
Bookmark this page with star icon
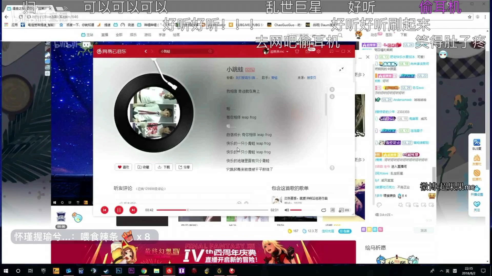coord(470,17)
